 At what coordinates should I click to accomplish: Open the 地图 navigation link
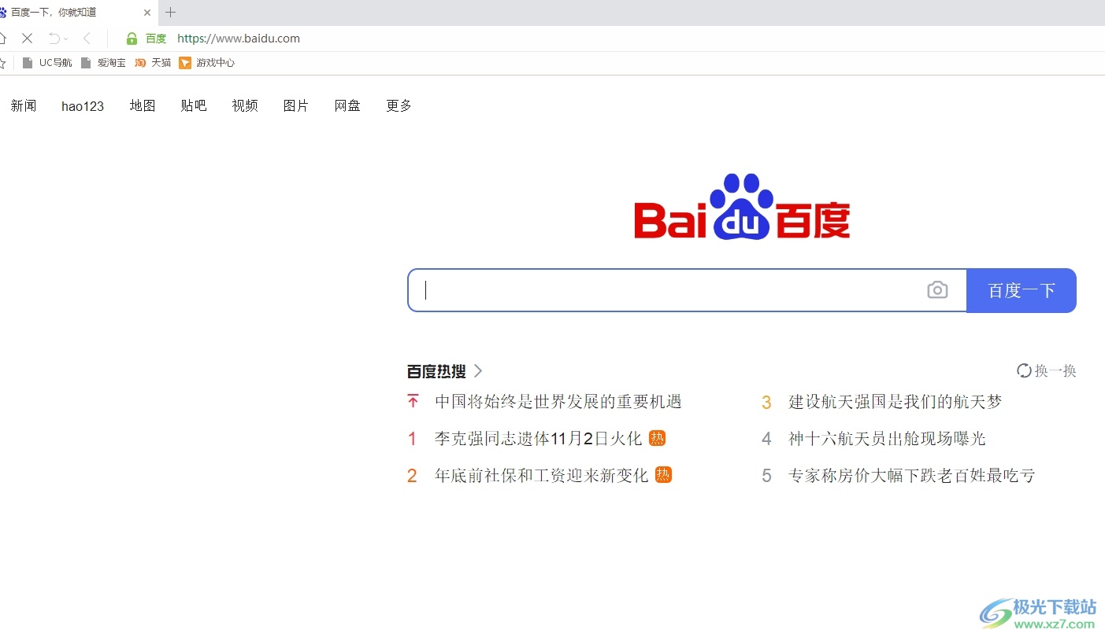click(x=143, y=105)
